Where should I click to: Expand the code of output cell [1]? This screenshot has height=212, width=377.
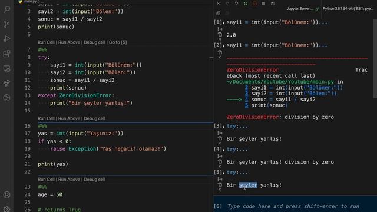click(x=224, y=22)
